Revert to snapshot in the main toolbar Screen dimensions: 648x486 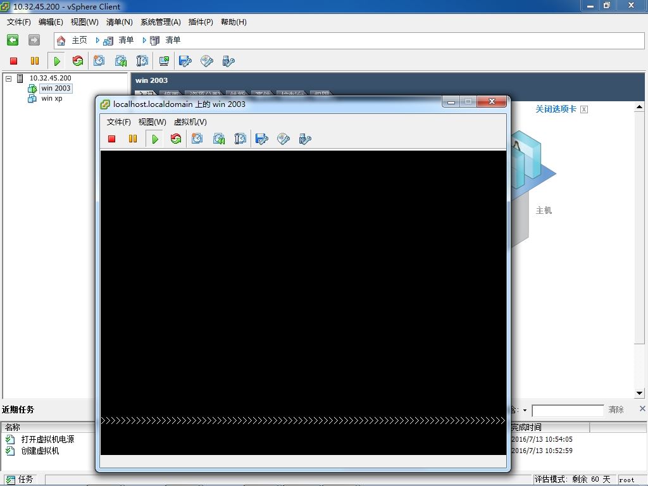tap(121, 61)
